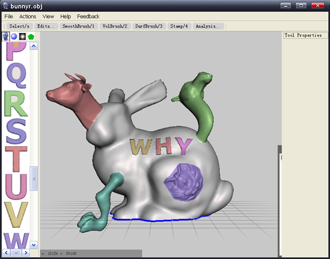Pick the red letter T part

[16, 159]
